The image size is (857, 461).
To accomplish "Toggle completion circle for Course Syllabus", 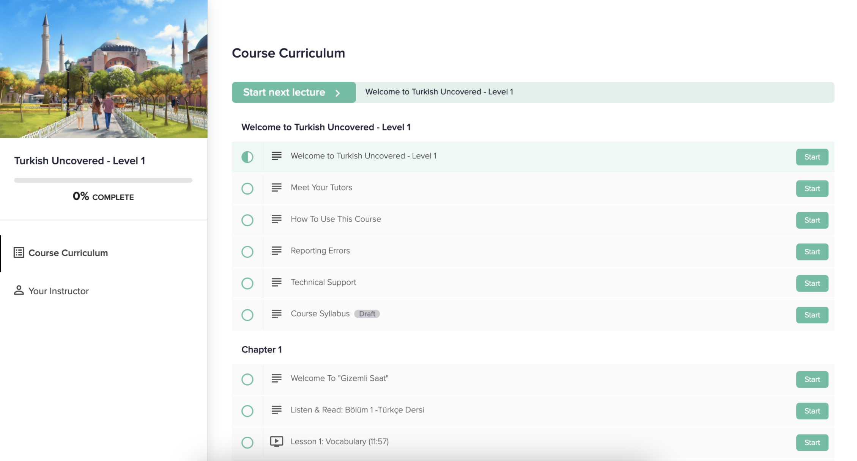I will click(247, 315).
